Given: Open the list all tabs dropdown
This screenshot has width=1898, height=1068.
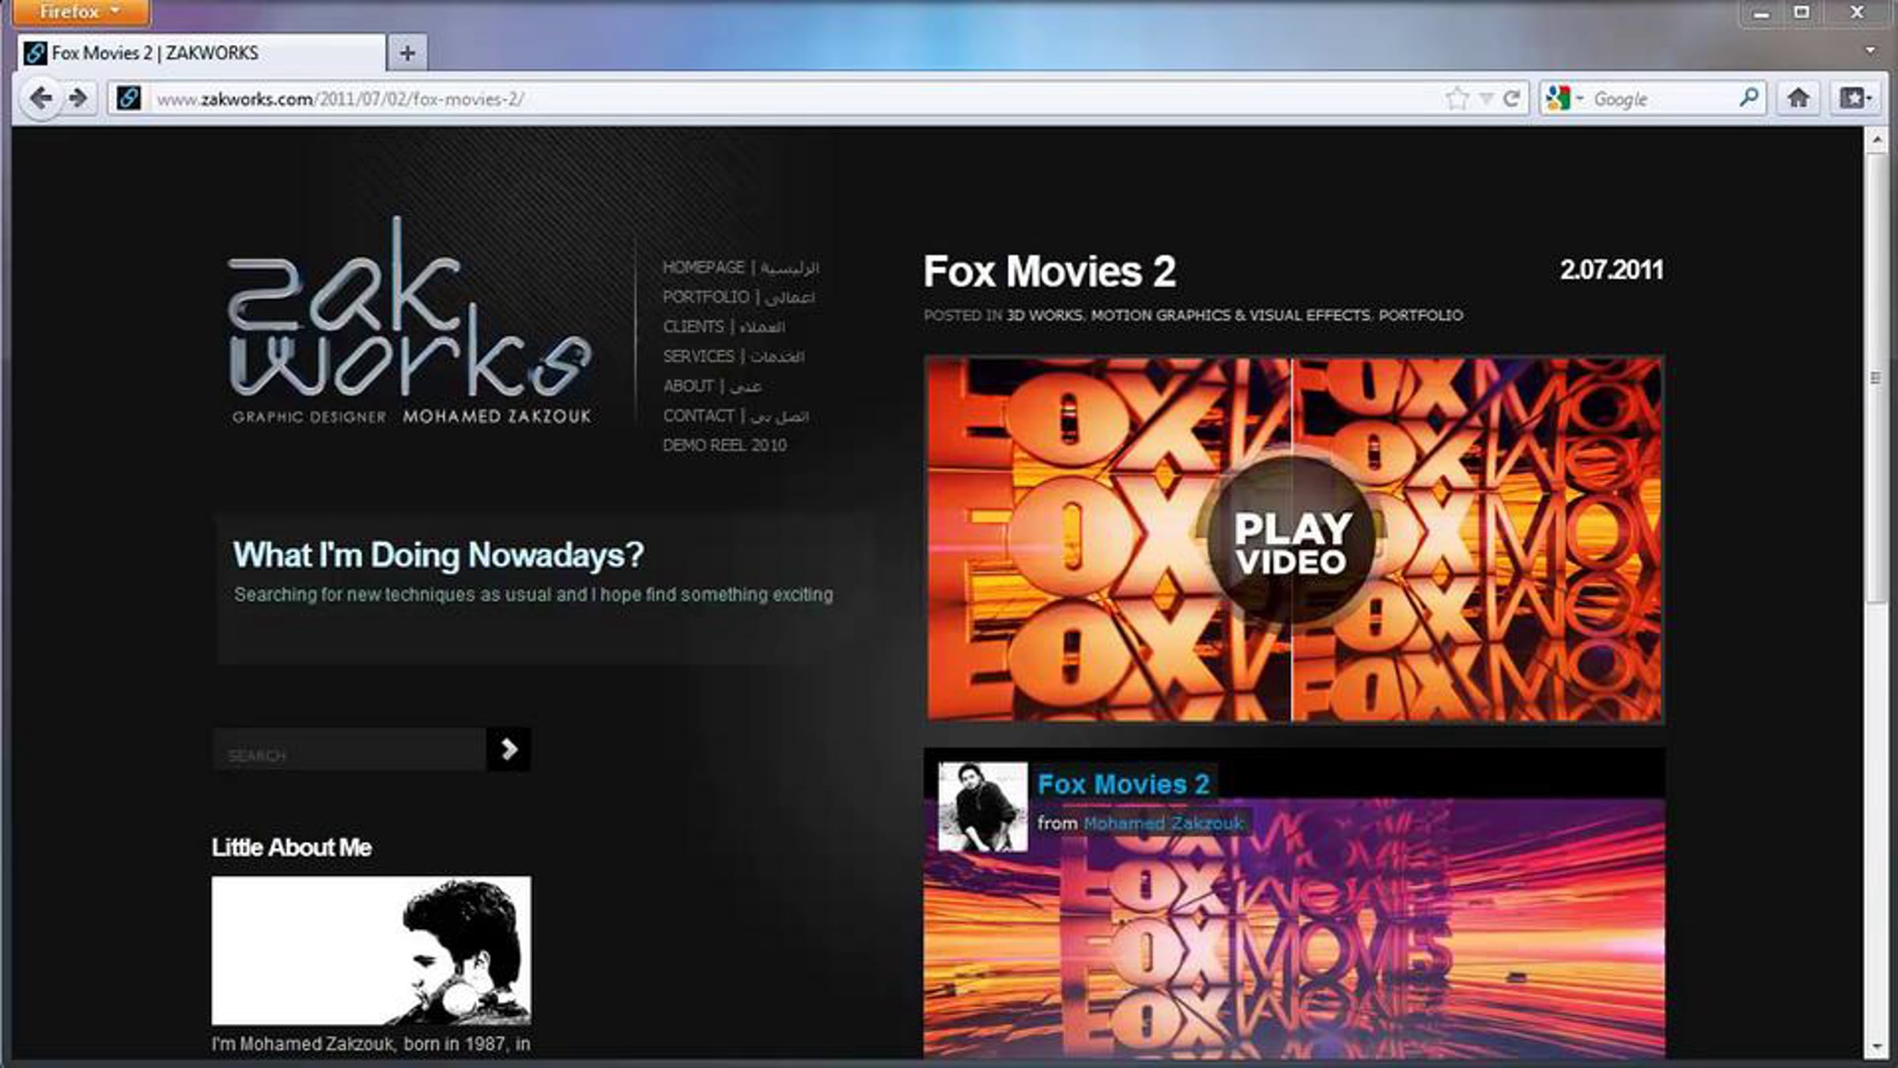Looking at the screenshot, I should (x=1870, y=51).
